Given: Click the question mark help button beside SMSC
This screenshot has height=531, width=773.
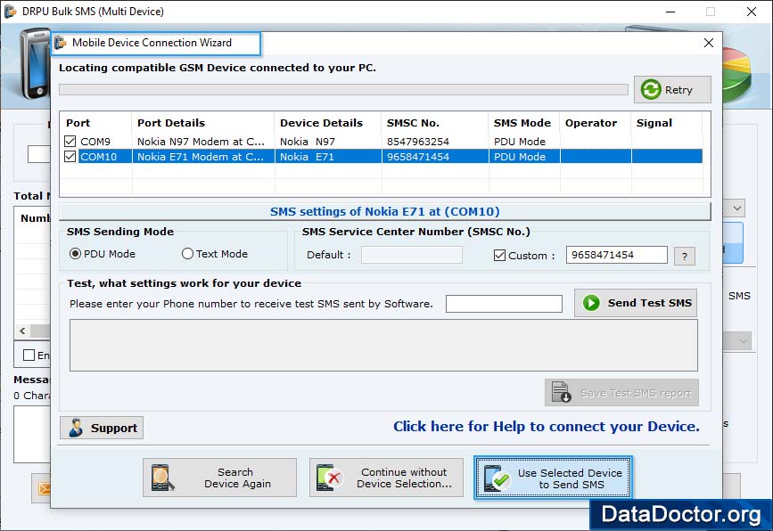Looking at the screenshot, I should click(x=685, y=256).
